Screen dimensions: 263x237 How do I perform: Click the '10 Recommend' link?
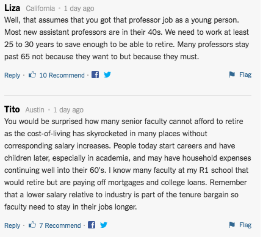pyautogui.click(x=62, y=75)
